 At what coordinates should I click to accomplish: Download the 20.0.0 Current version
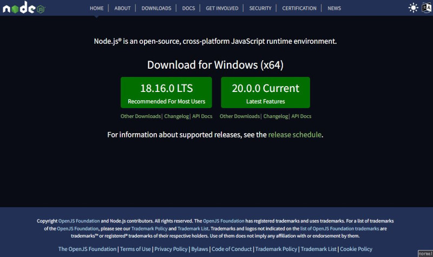click(265, 93)
